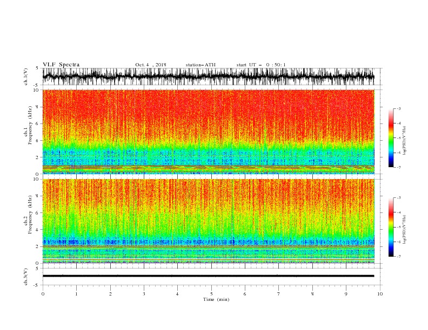Screen dimensions: 428x330
Task: Click the 'station=ATH' label
Action: [200, 65]
